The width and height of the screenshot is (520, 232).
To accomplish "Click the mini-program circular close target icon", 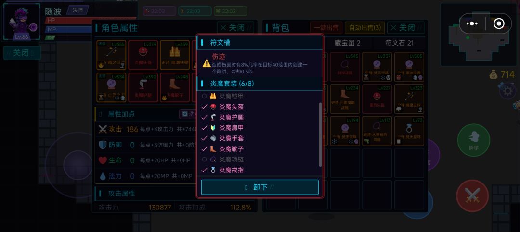I will [499, 24].
